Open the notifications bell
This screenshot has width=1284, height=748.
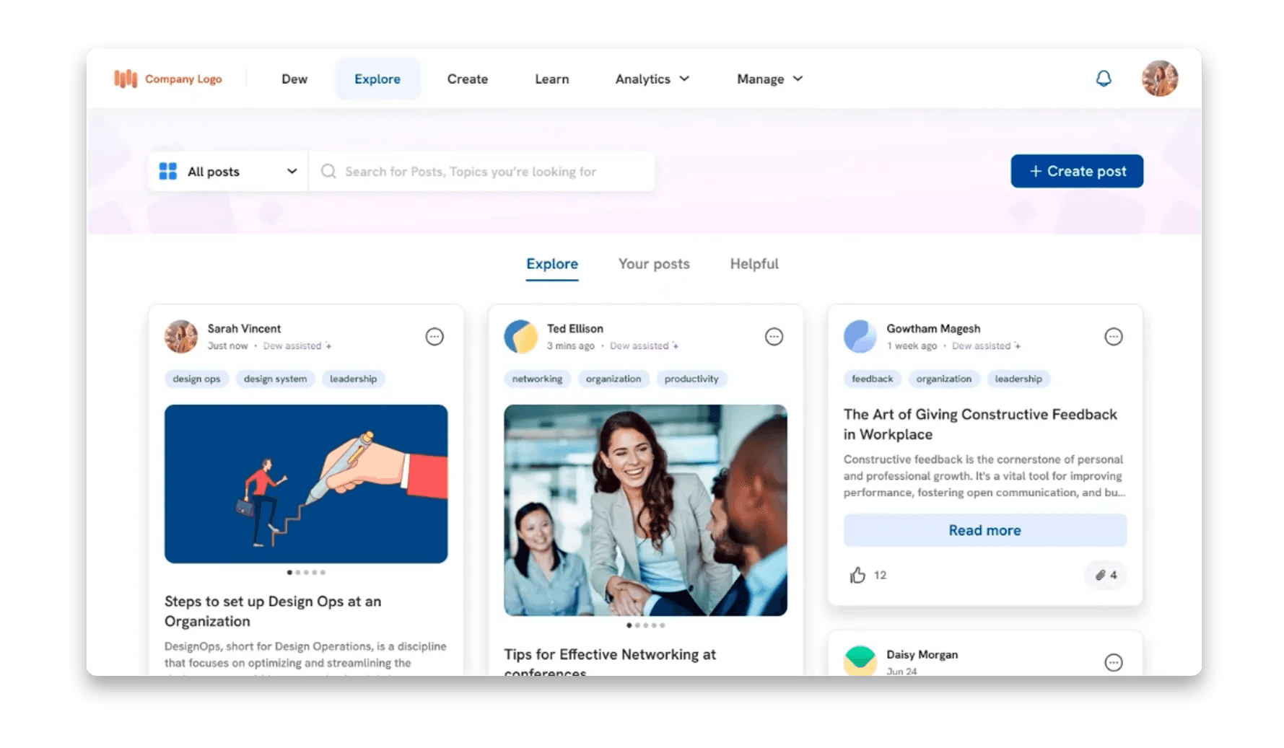point(1103,79)
